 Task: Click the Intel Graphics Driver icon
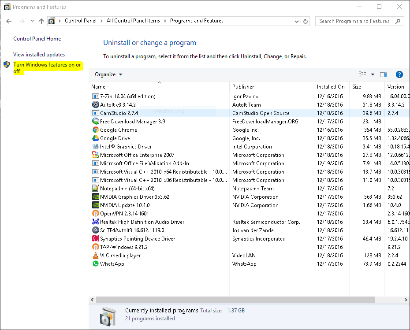tap(95, 146)
